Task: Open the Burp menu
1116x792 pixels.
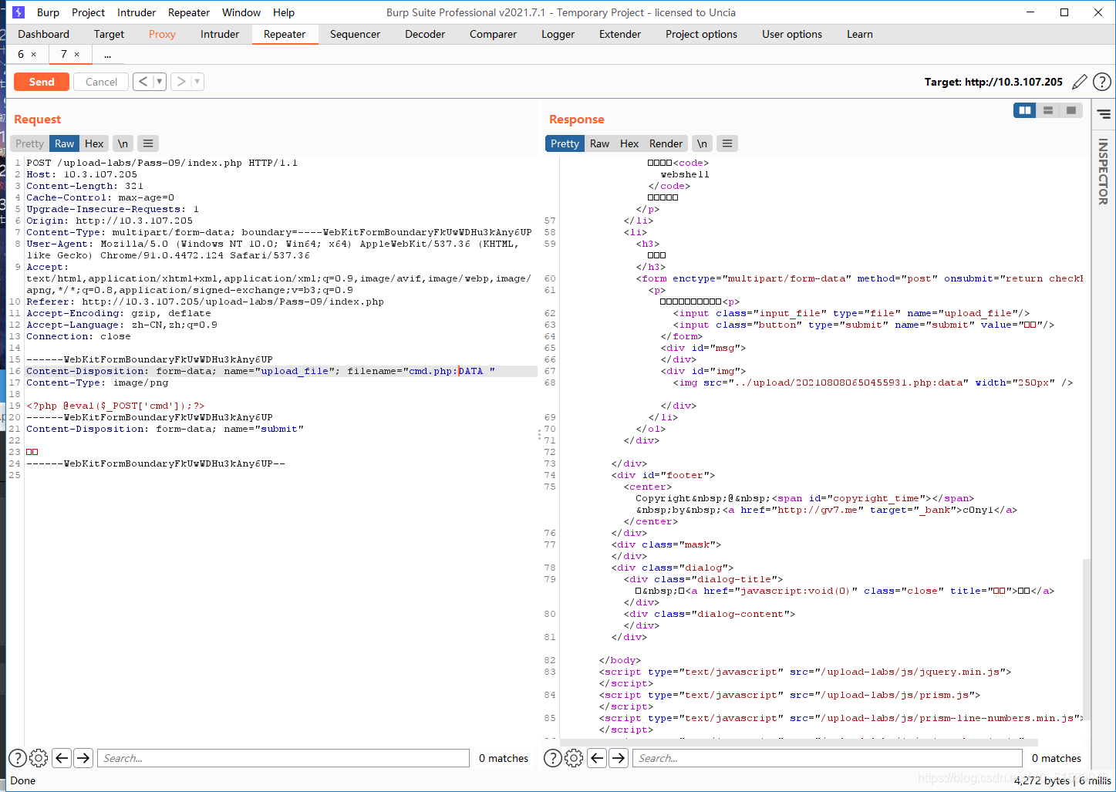Action: 48,12
